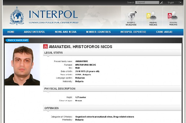Click the search magnifier icon

(x=162, y=2)
